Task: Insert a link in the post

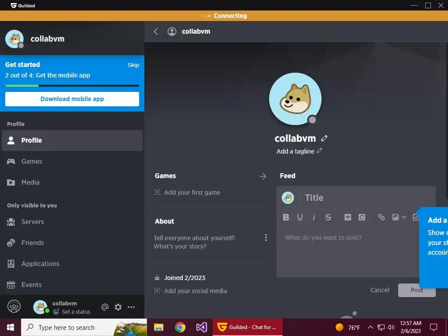Action: tap(381, 217)
